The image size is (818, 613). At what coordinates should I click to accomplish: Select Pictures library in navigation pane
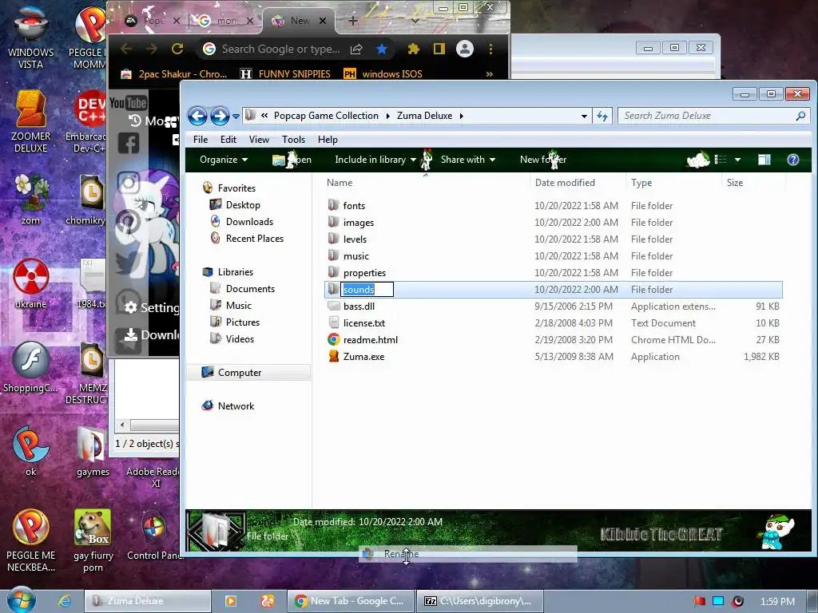tap(243, 322)
